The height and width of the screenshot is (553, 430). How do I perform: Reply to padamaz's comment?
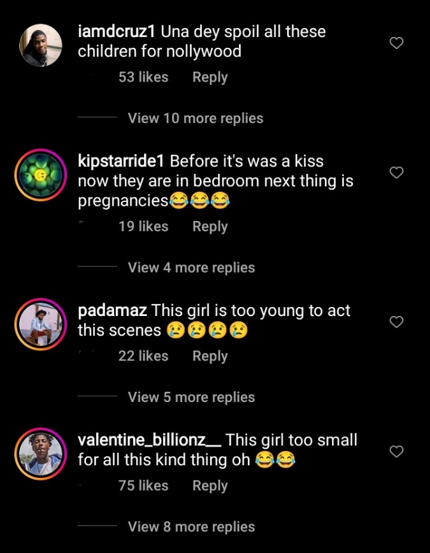(x=210, y=356)
